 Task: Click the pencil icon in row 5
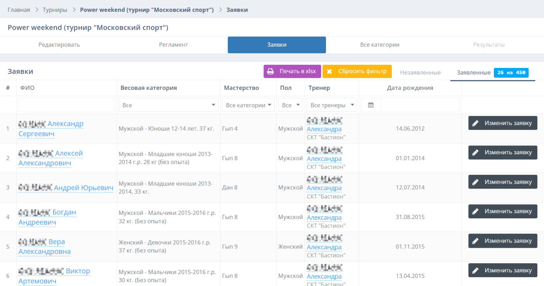(475, 241)
